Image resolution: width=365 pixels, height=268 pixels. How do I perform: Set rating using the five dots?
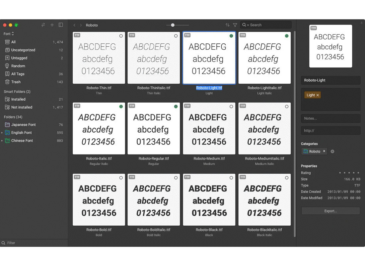point(349,173)
